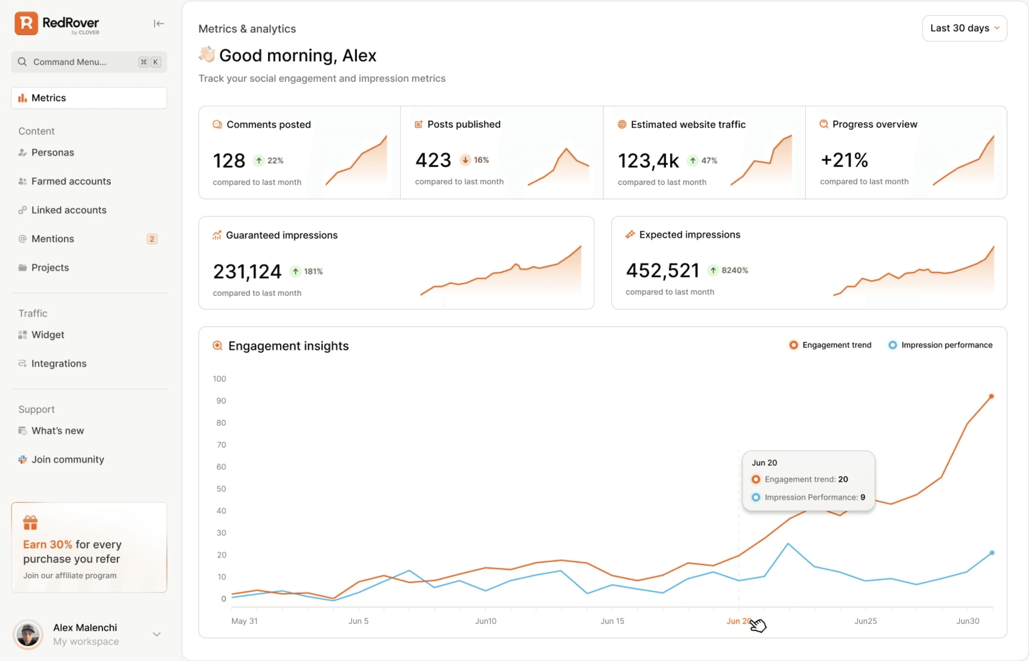Viewport: 1029px width, 661px height.
Task: Click the Comments posted speech bubble icon
Action: (x=217, y=124)
